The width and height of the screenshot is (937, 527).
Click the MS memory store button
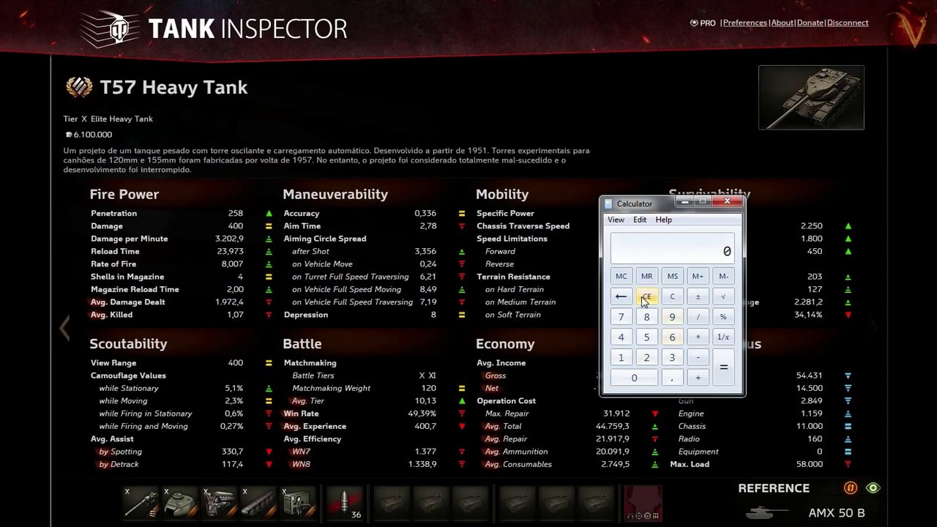(672, 276)
